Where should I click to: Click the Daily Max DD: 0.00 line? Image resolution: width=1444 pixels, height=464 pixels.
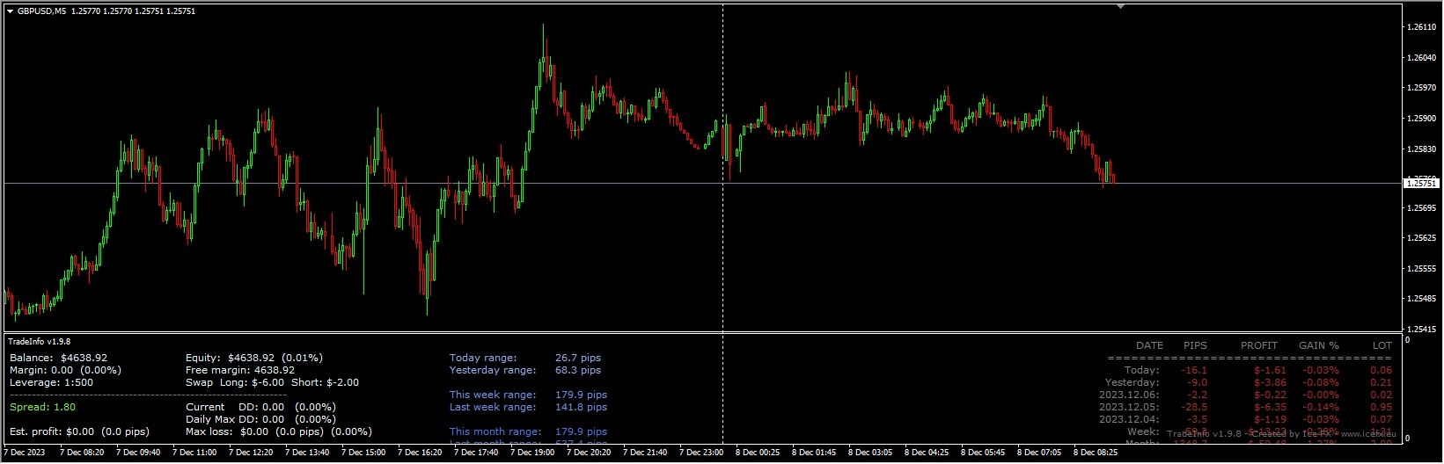261,420
